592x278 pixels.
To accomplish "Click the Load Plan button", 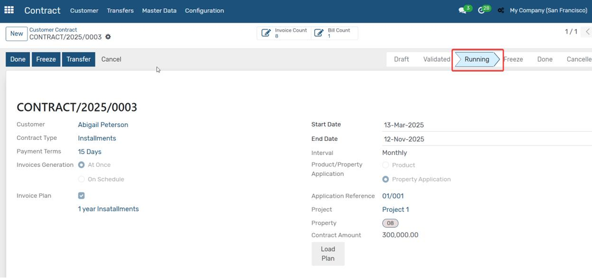I will pyautogui.click(x=328, y=254).
